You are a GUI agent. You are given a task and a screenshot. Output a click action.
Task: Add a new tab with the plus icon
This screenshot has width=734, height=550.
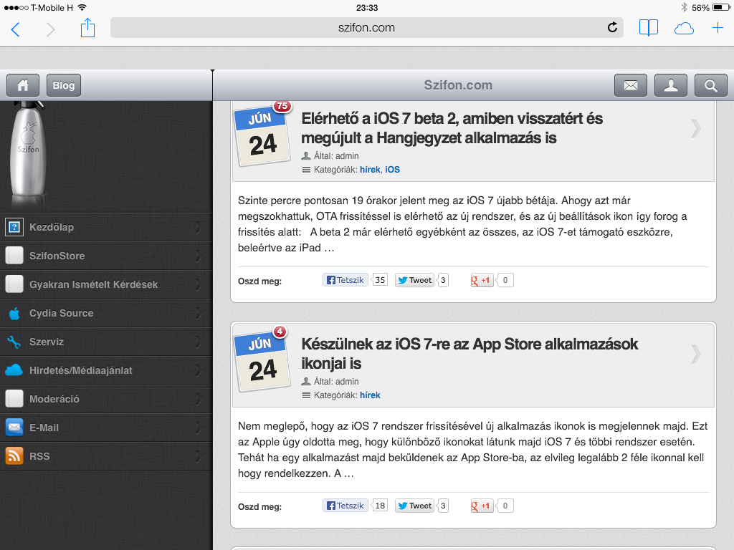718,28
